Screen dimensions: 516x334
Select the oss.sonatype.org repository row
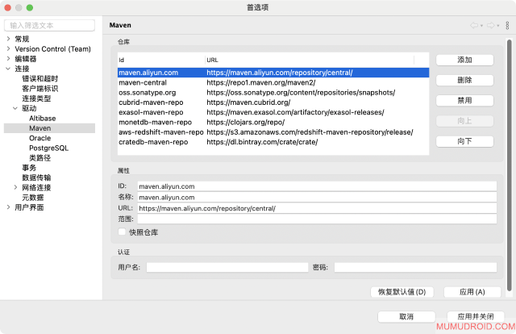(273, 92)
